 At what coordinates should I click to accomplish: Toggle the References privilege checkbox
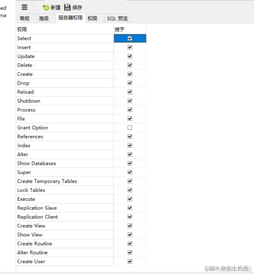pyautogui.click(x=130, y=137)
